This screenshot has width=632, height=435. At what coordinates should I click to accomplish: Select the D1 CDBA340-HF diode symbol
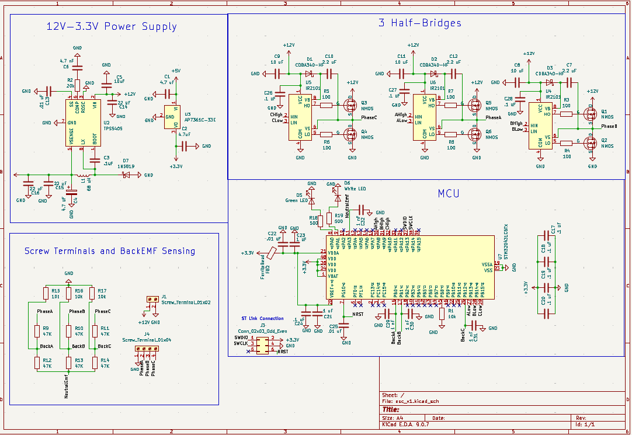(309, 74)
